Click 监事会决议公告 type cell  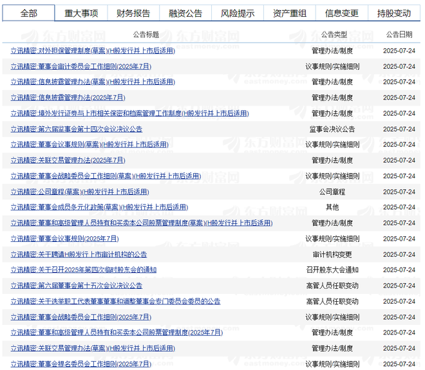click(332, 129)
